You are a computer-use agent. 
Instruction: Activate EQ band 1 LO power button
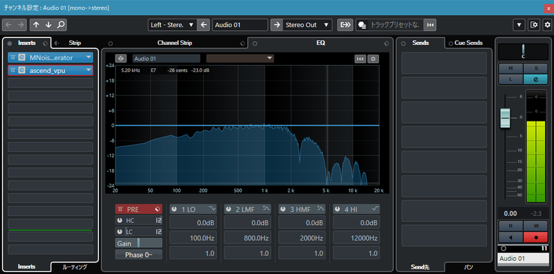pyautogui.click(x=175, y=209)
